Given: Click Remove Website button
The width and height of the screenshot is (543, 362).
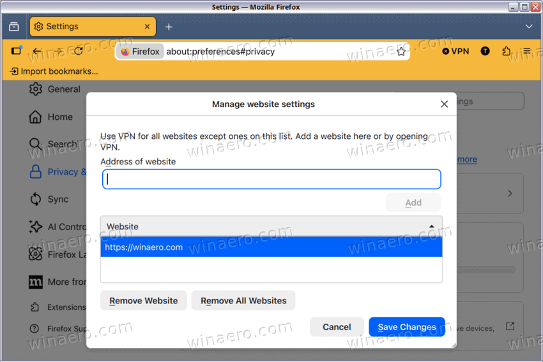Looking at the screenshot, I should tap(143, 301).
